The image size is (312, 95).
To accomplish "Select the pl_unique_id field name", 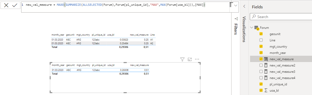I will [x=279, y=84].
